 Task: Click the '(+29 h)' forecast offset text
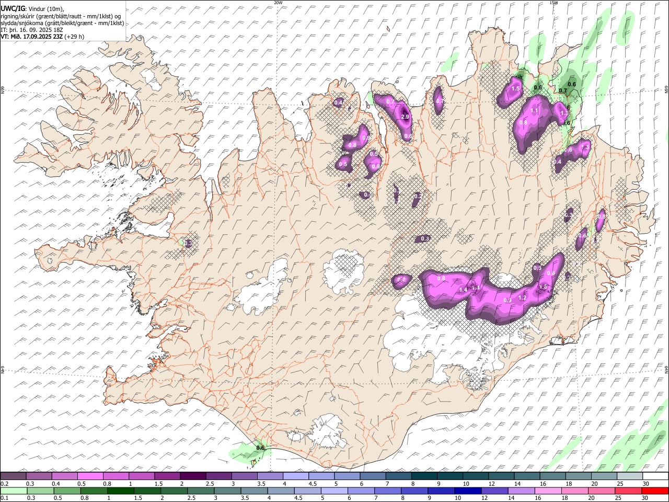click(74, 37)
